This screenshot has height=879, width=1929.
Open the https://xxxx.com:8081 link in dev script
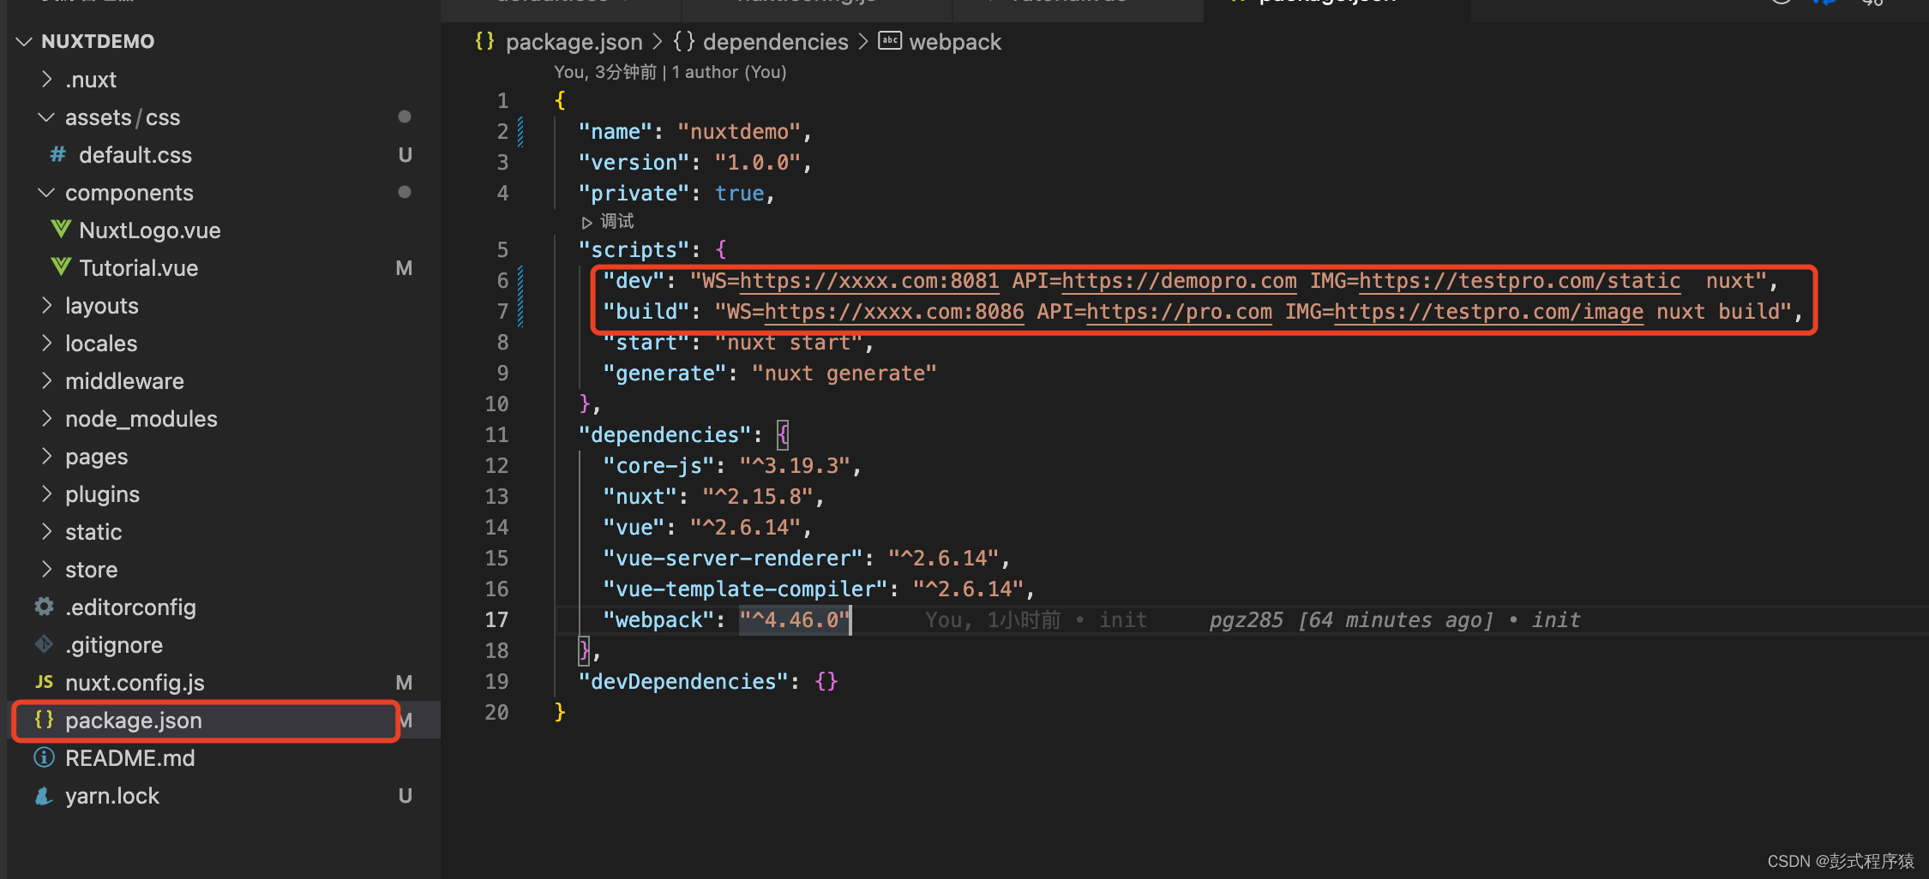coord(869,281)
